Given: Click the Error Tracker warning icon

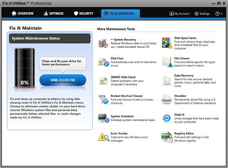Looking at the screenshot, I should (x=103, y=137).
